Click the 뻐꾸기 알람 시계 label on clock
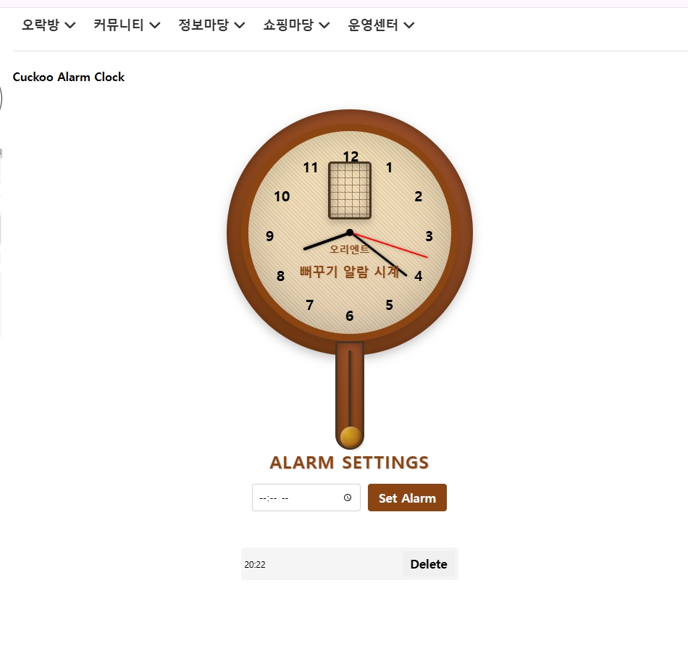 click(349, 272)
